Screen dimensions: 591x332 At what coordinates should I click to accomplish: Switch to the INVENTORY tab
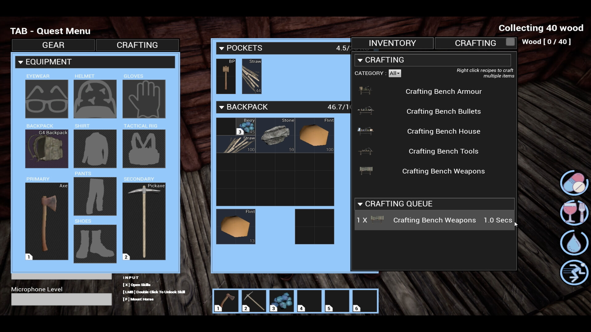(392, 43)
